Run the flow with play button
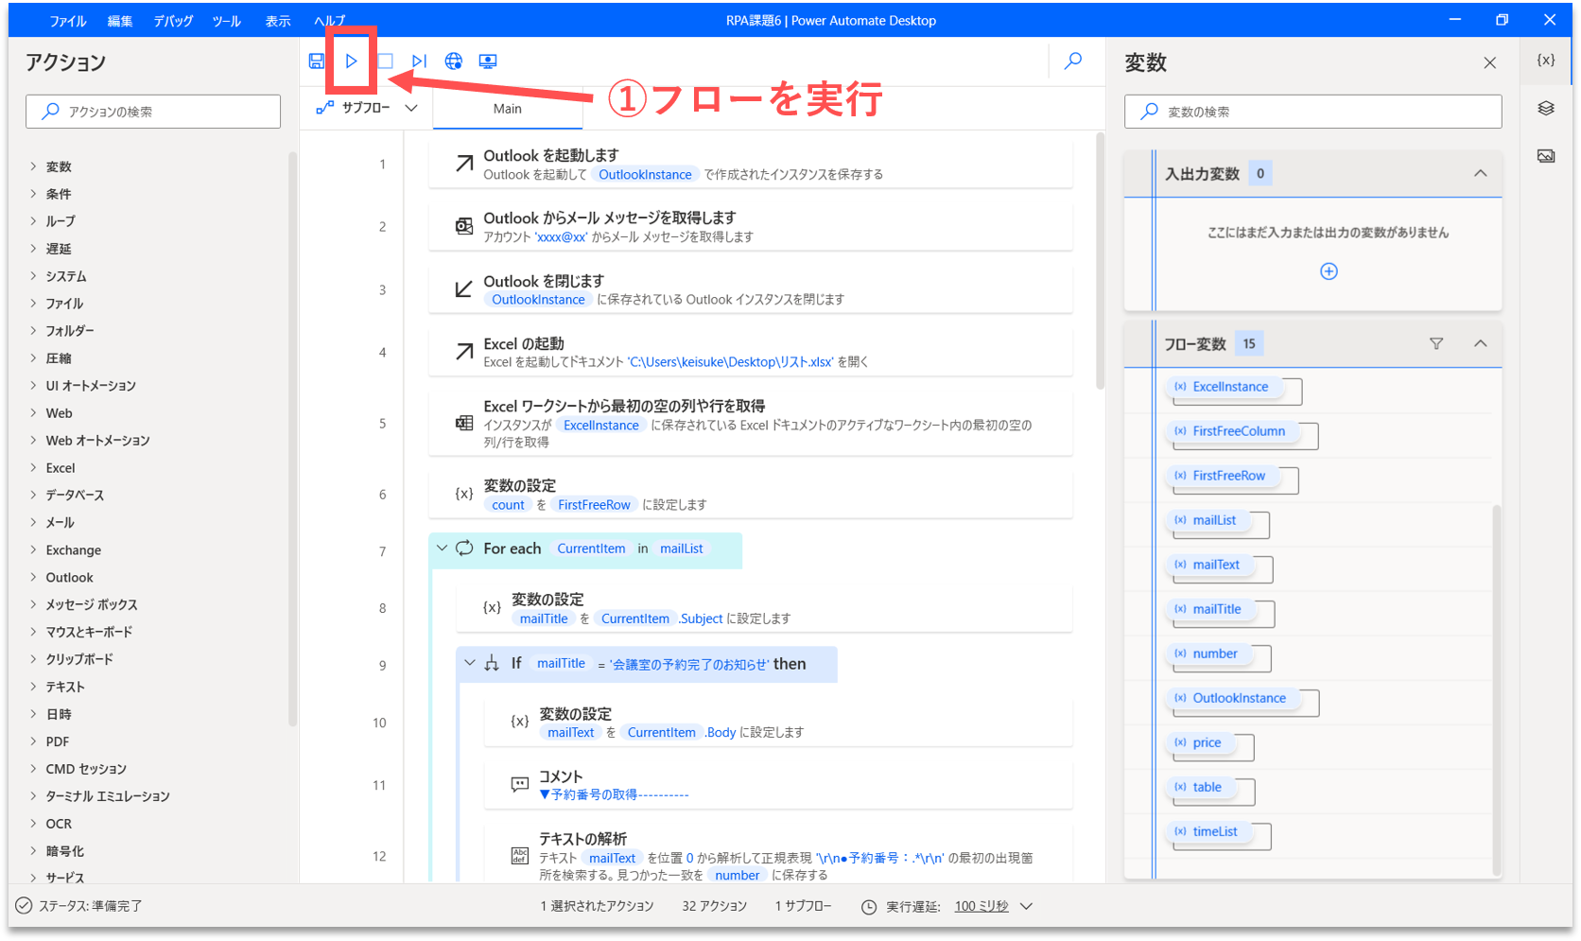 pyautogui.click(x=351, y=61)
